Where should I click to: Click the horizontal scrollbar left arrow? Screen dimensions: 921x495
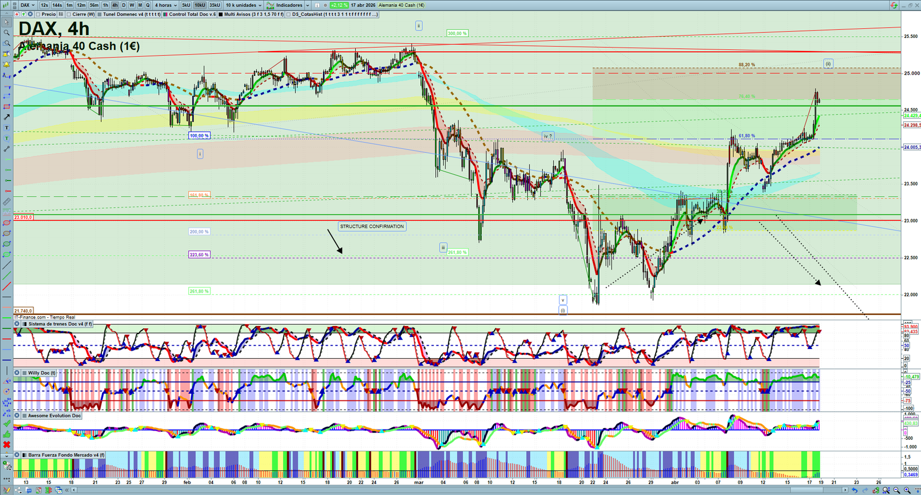74,490
